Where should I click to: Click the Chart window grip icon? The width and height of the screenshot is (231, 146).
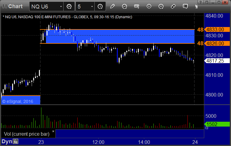(x=5, y=6)
